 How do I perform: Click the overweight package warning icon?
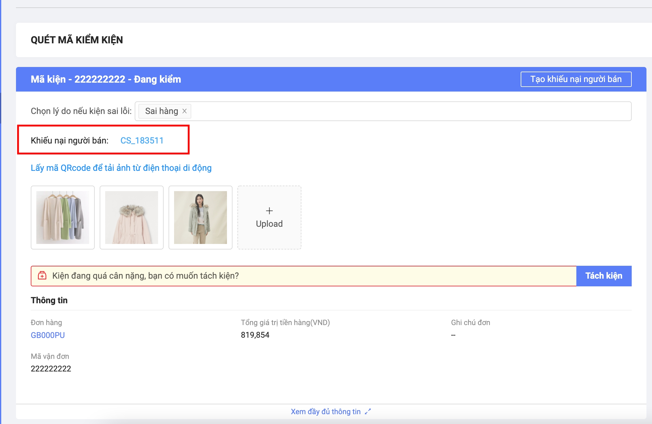[42, 276]
